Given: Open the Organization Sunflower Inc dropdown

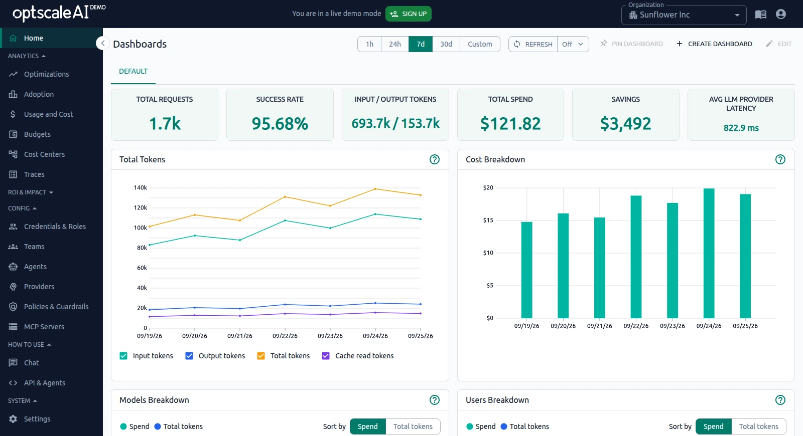Looking at the screenshot, I should [684, 15].
